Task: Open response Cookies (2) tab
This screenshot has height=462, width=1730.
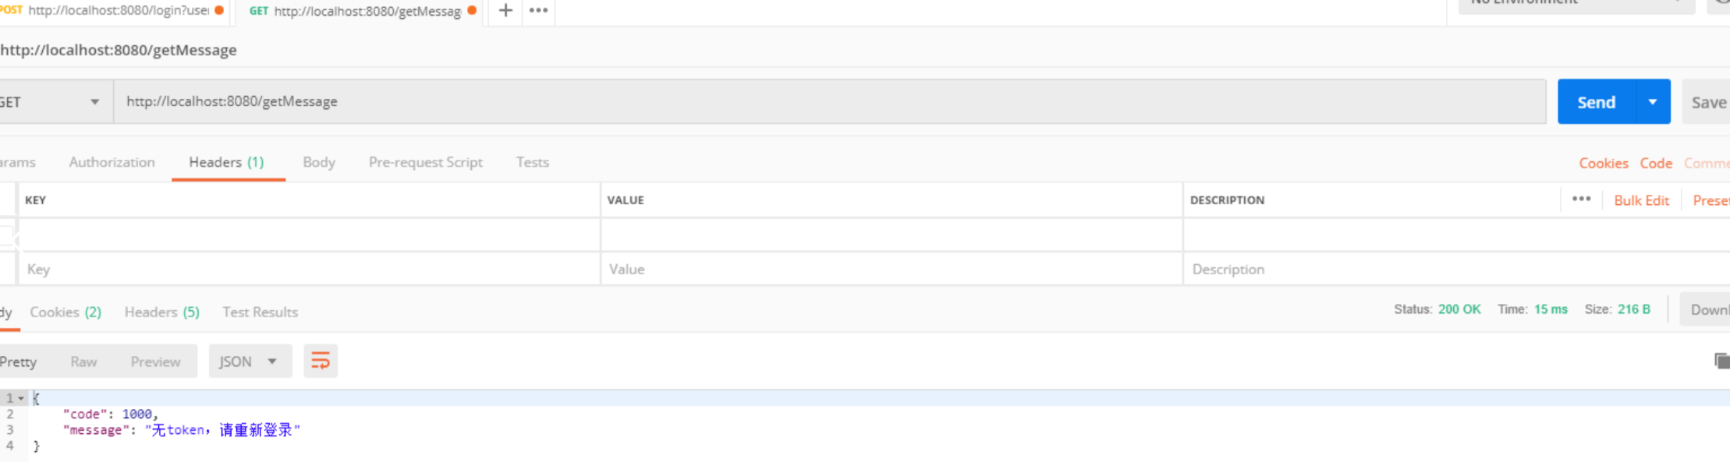Action: click(66, 312)
